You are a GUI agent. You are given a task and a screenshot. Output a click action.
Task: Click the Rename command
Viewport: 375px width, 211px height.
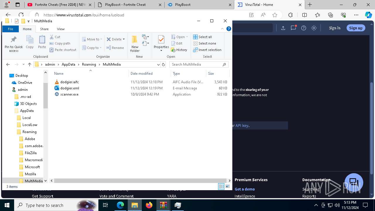pos(115,48)
